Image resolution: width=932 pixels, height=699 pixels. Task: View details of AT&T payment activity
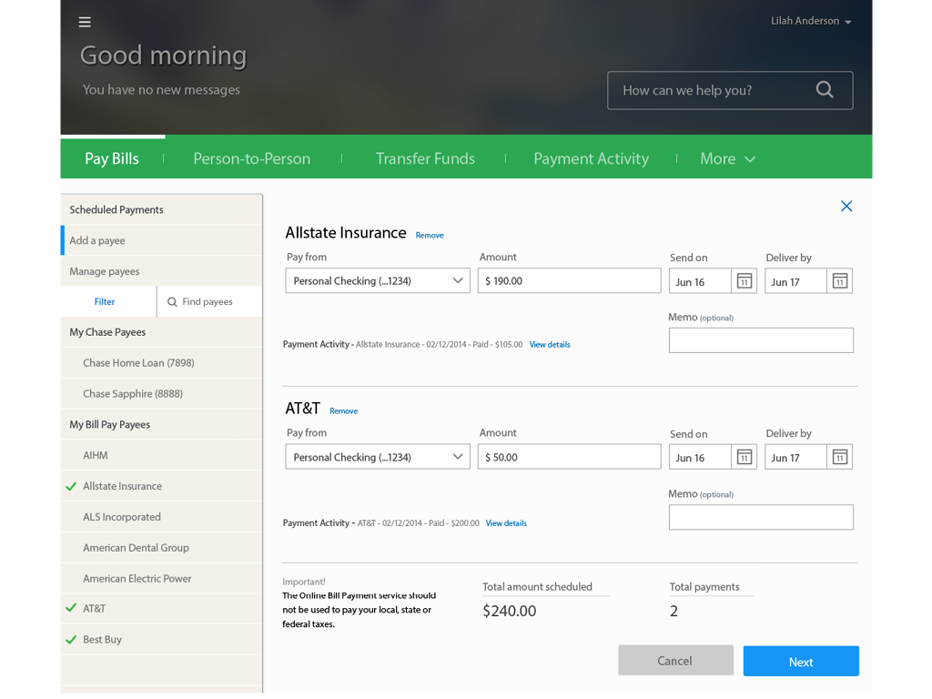[506, 523]
